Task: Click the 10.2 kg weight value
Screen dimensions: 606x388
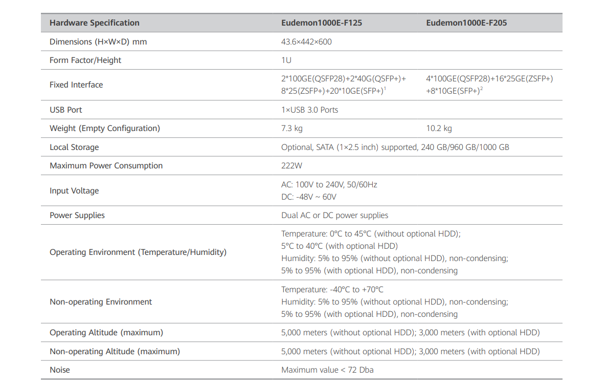Action: (x=439, y=128)
